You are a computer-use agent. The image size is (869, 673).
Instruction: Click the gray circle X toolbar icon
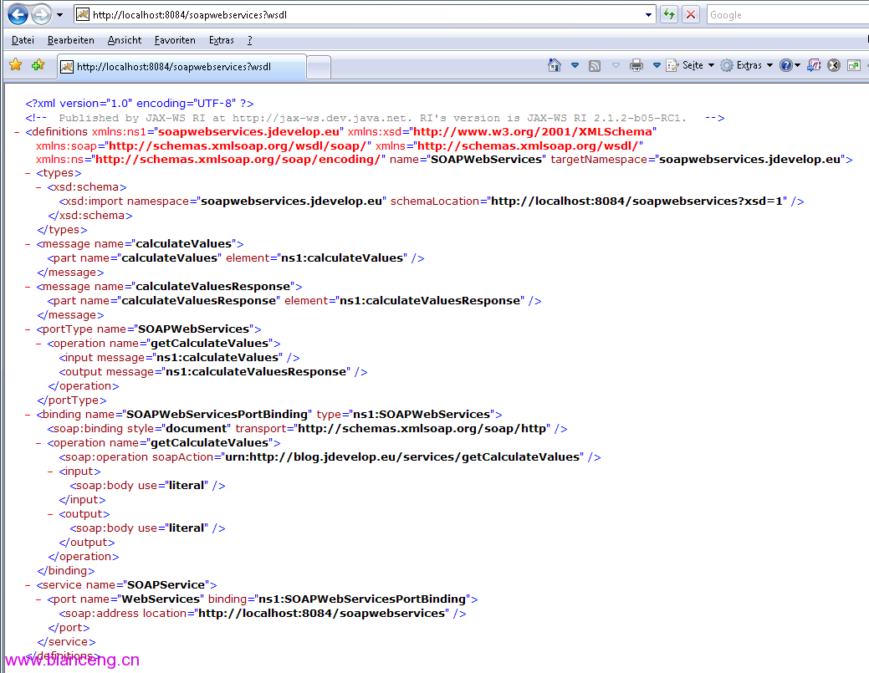click(x=834, y=65)
